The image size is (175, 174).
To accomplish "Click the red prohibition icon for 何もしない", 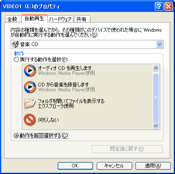I will coord(30,120).
